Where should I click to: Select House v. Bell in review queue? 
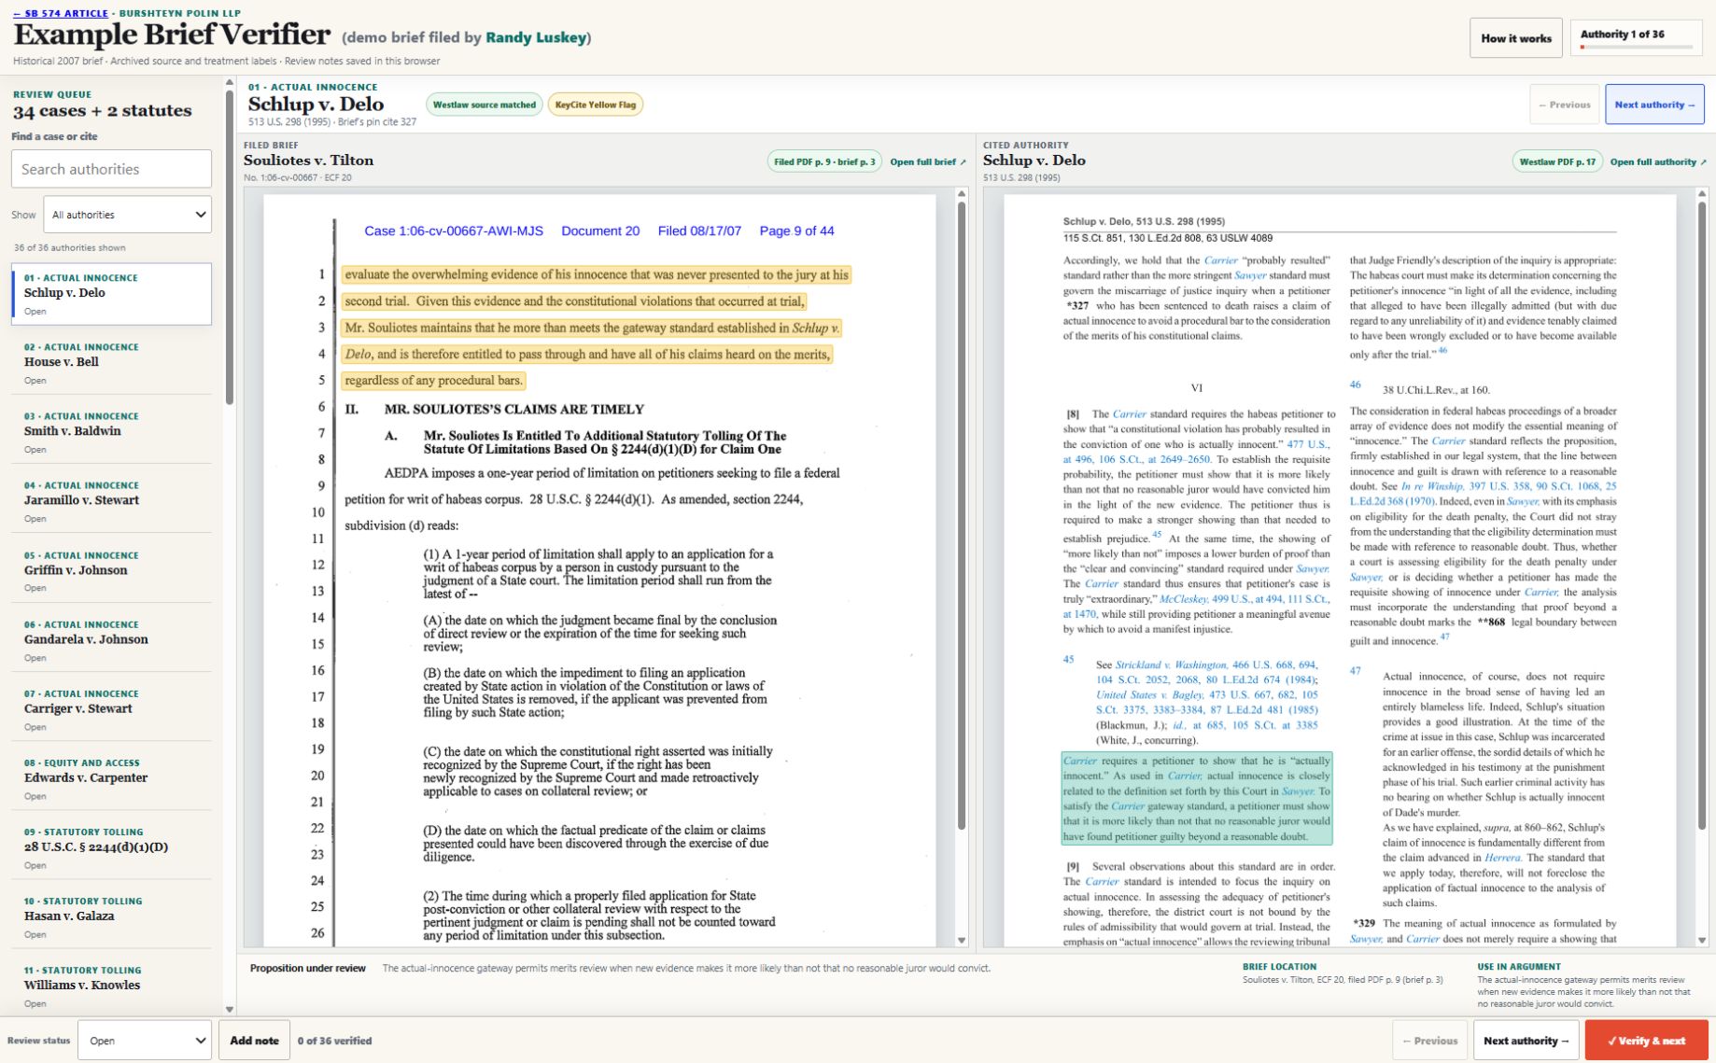(111, 363)
